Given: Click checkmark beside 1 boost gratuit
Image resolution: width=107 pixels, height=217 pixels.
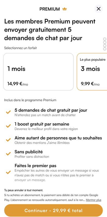Looking at the screenshot, I should click(x=8, y=126).
